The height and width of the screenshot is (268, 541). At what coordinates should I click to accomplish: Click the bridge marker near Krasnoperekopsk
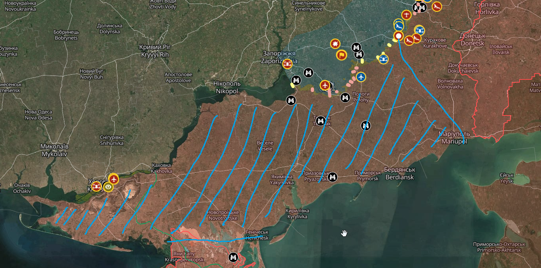tap(233, 257)
